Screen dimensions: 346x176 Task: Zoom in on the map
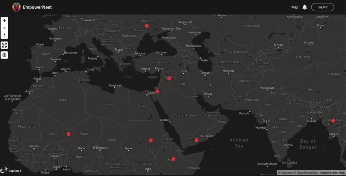pyautogui.click(x=4, y=21)
